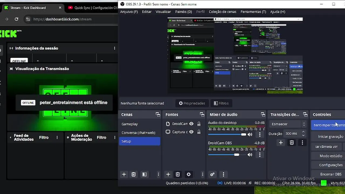The height and width of the screenshot is (194, 345).
Task: Open DroidCam OBS audio three-dot options
Action: 260,155
